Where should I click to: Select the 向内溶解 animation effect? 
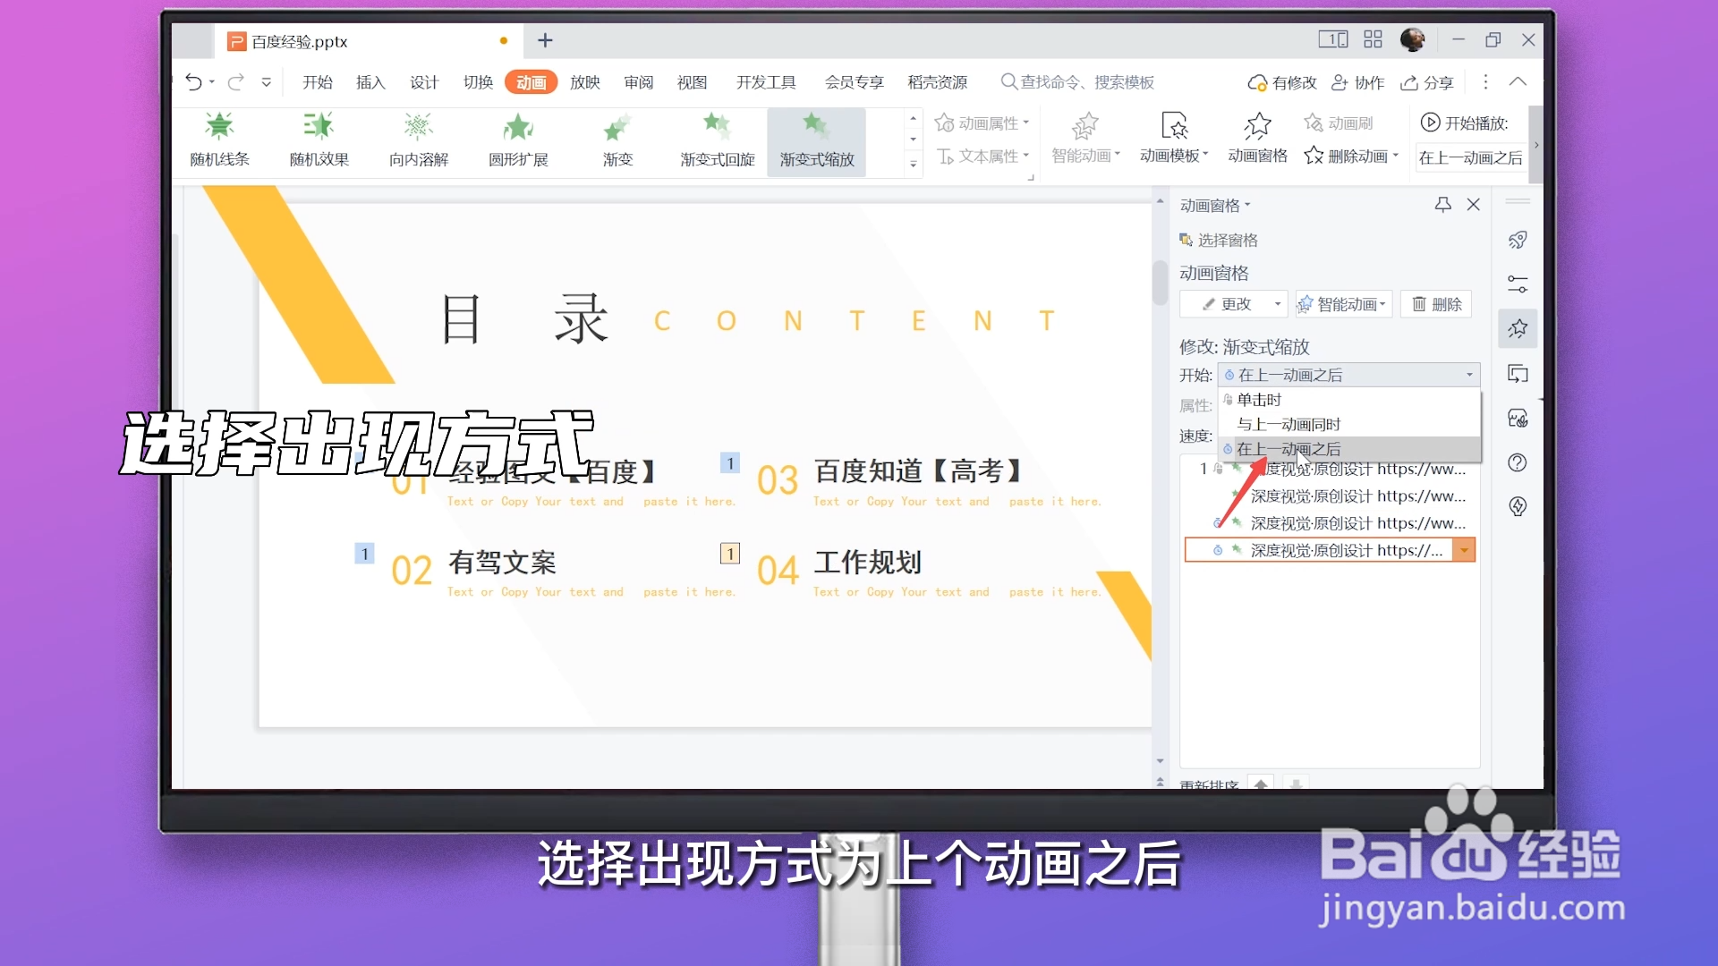pos(418,141)
